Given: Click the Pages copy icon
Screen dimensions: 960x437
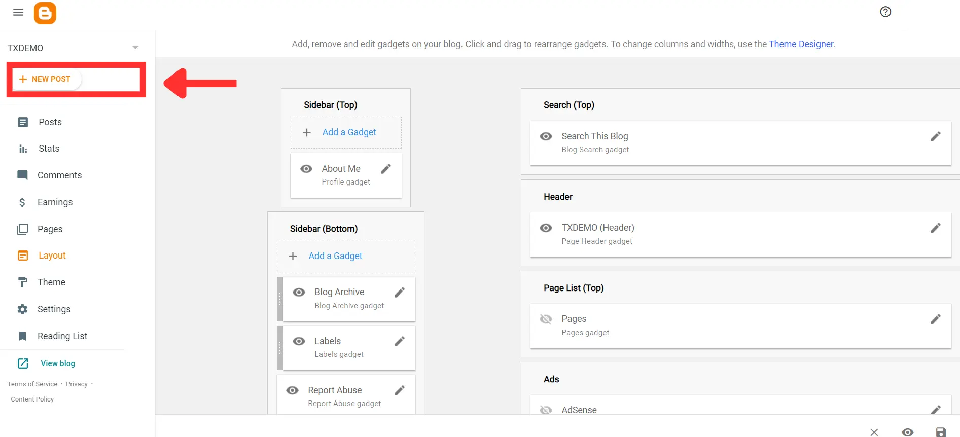Looking at the screenshot, I should pyautogui.click(x=22, y=229).
